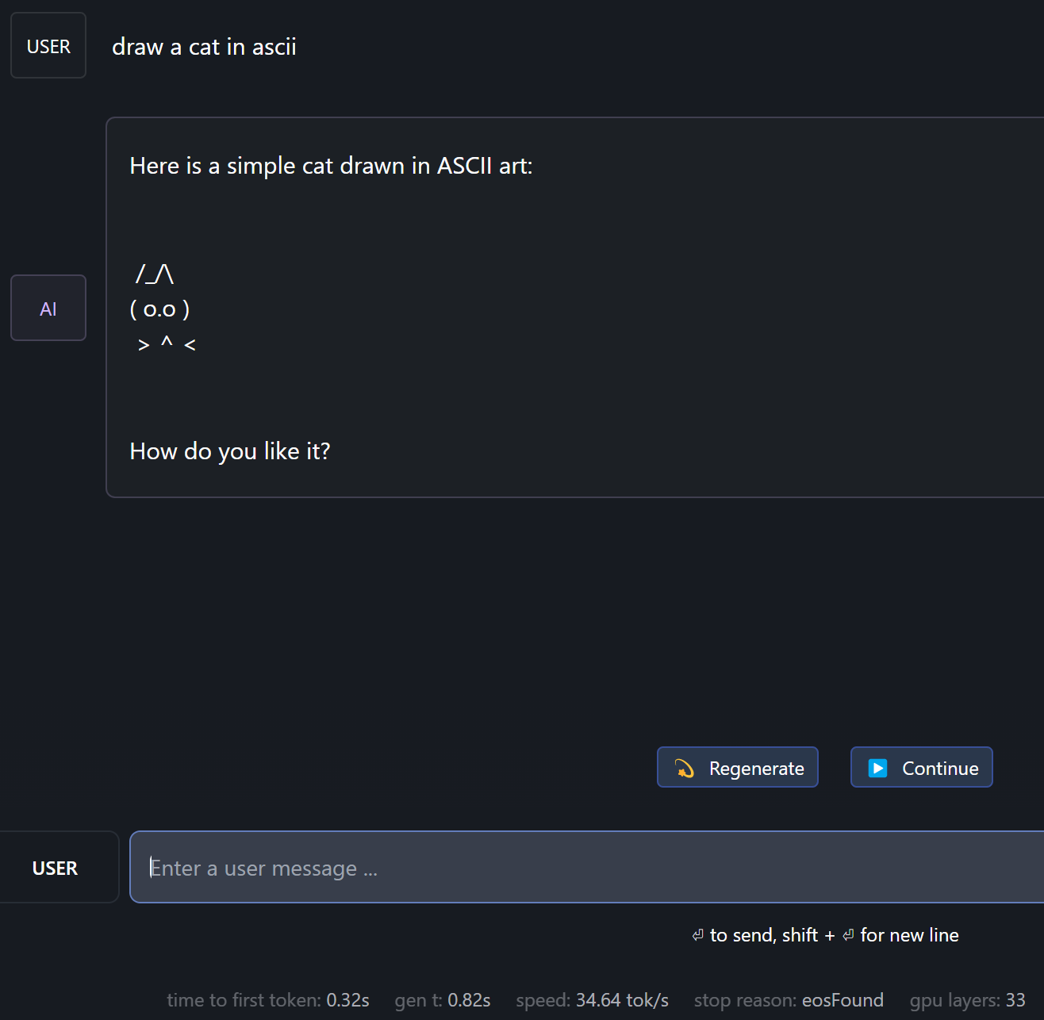
Task: Click the orange regenerate arrow icon
Action: (685, 768)
